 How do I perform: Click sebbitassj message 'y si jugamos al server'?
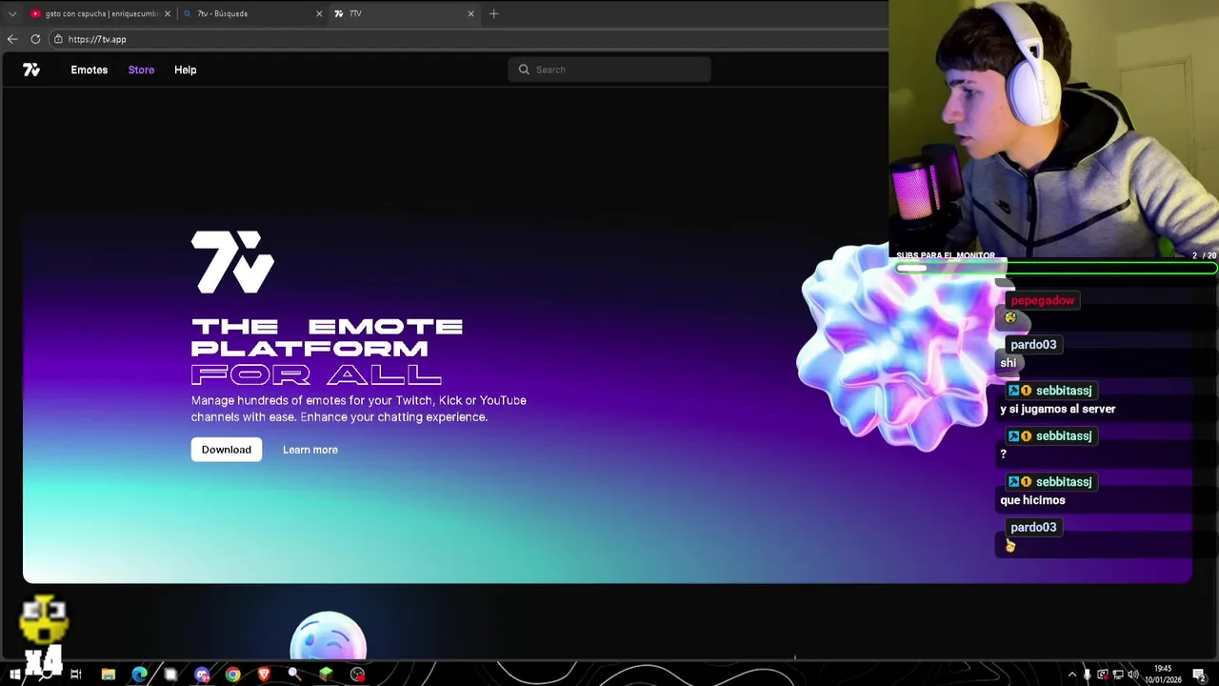pos(1057,409)
